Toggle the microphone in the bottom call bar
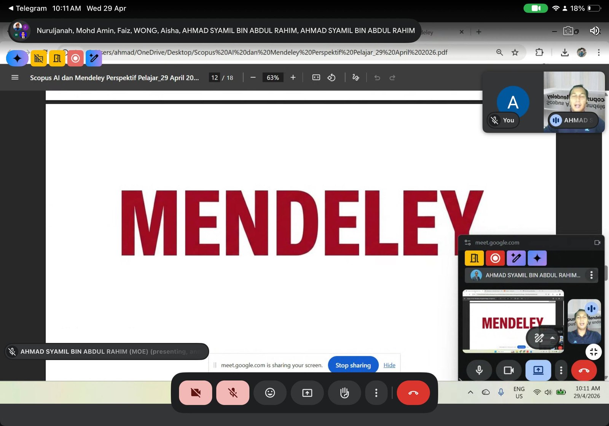Screen dimensions: 609x426 pyautogui.click(x=233, y=393)
